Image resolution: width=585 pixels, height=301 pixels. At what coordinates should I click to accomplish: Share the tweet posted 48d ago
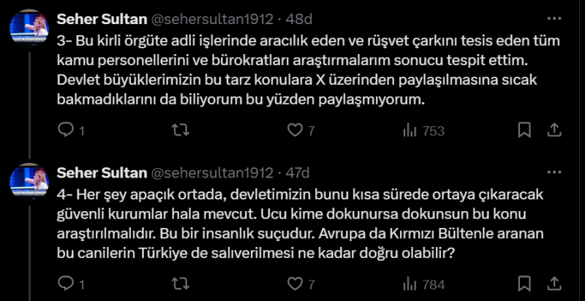tap(554, 130)
